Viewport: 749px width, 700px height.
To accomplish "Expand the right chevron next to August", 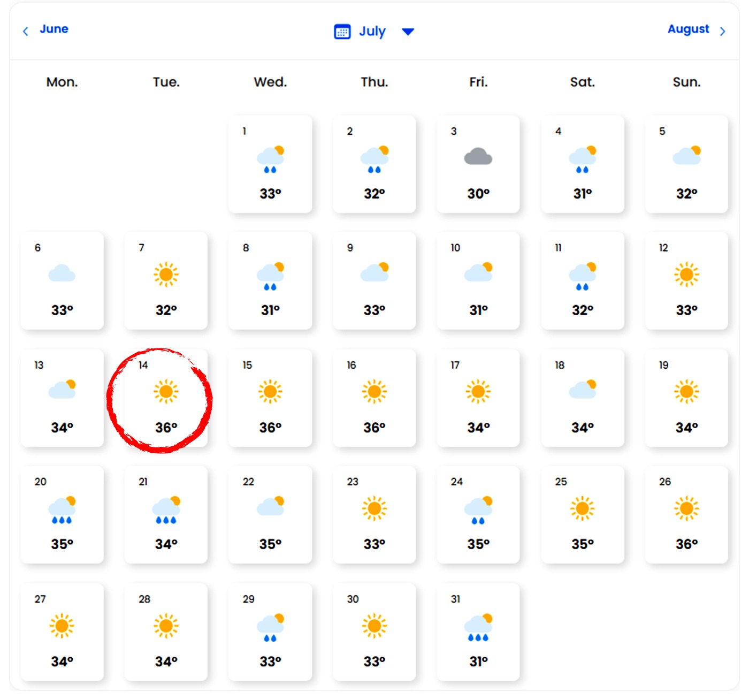I will [723, 31].
